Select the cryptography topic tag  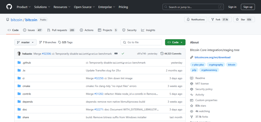pos(216,65)
